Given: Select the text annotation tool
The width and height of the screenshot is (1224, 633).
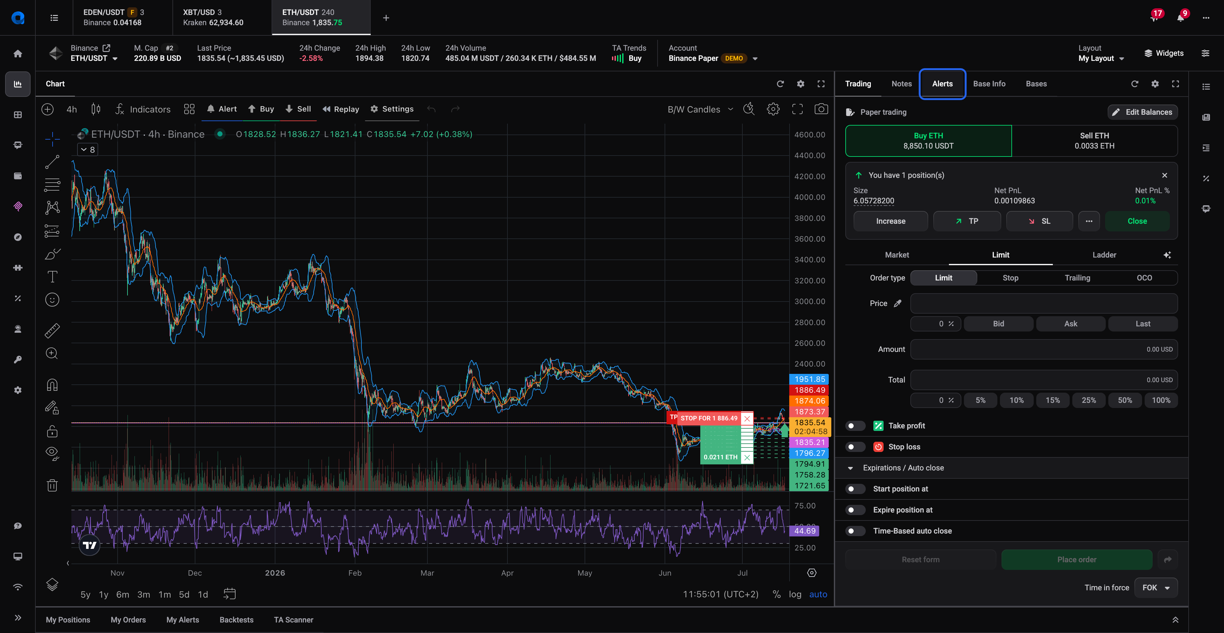Looking at the screenshot, I should (x=52, y=277).
